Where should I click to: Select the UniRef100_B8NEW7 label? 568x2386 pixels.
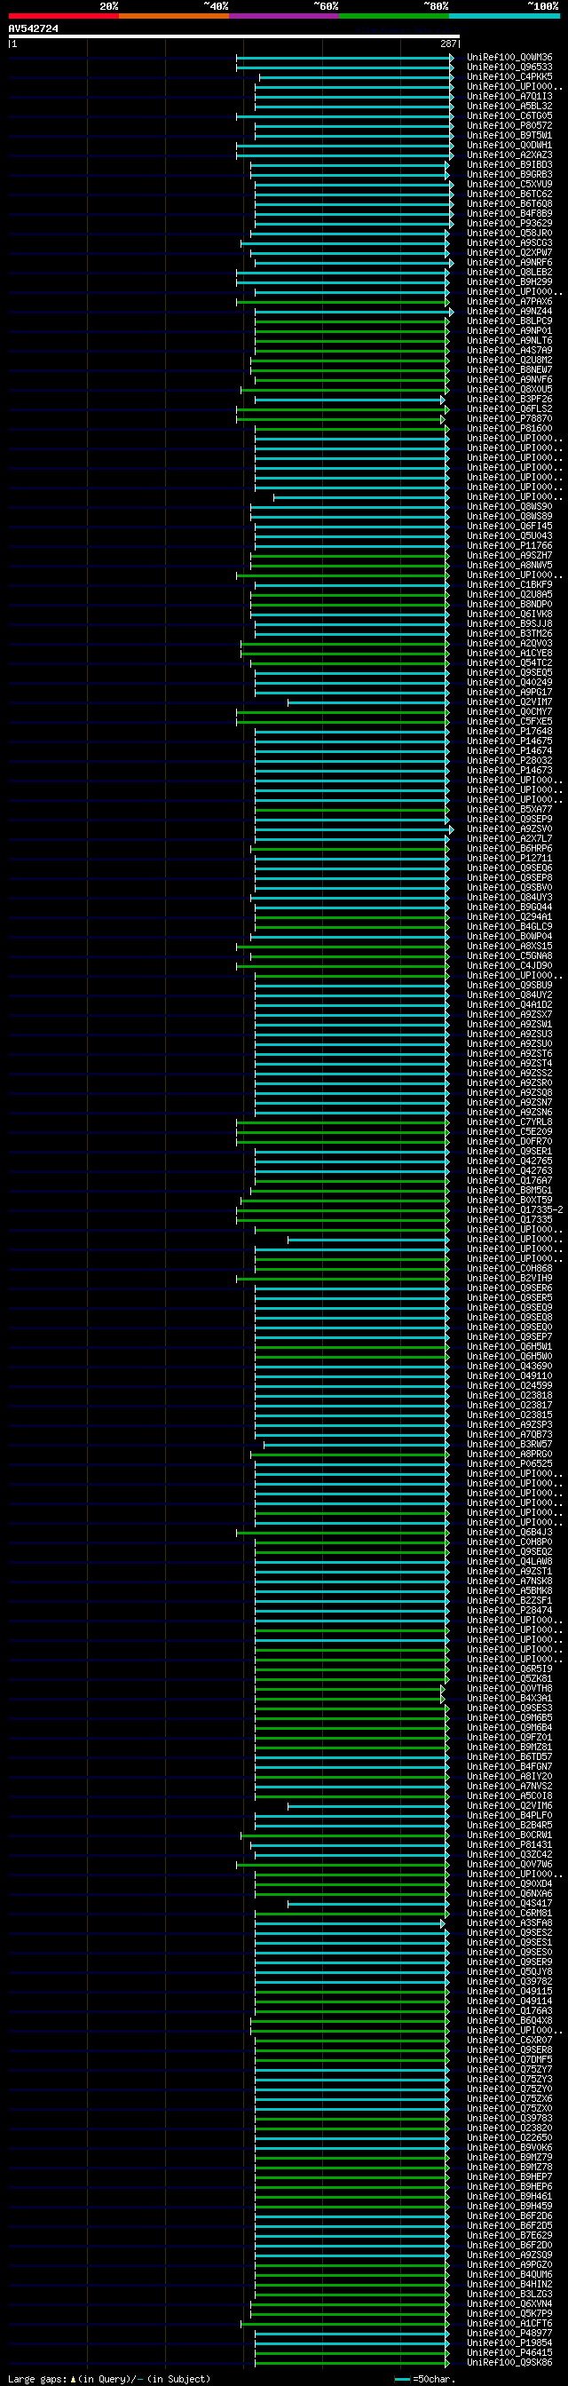[x=509, y=370]
